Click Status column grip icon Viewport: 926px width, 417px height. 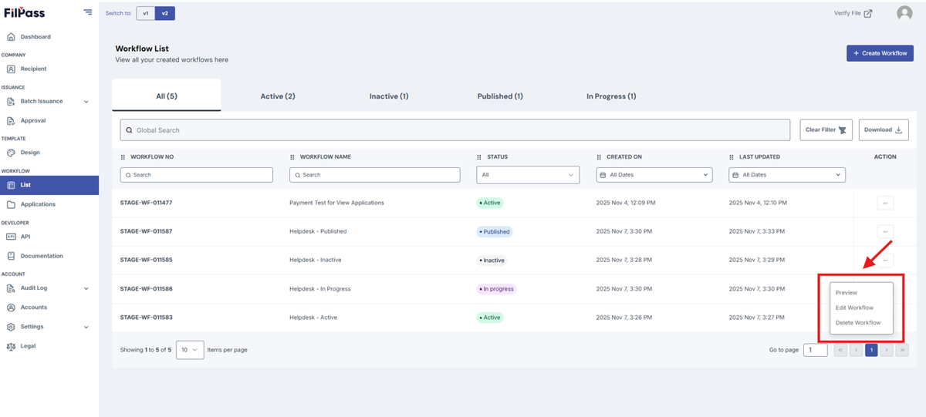click(479, 157)
